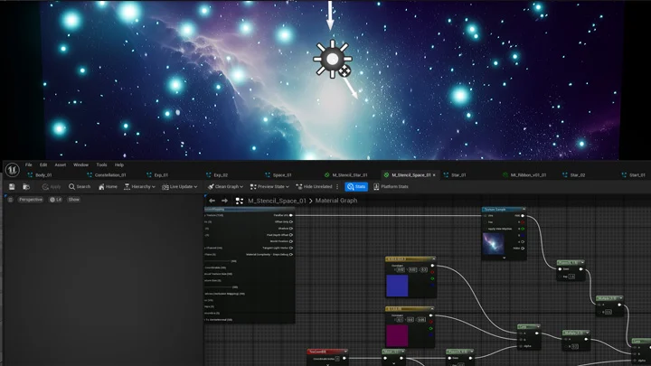
Task: Open the material Search tool
Action: pos(80,187)
